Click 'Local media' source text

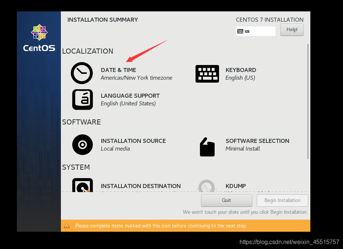[115, 149]
